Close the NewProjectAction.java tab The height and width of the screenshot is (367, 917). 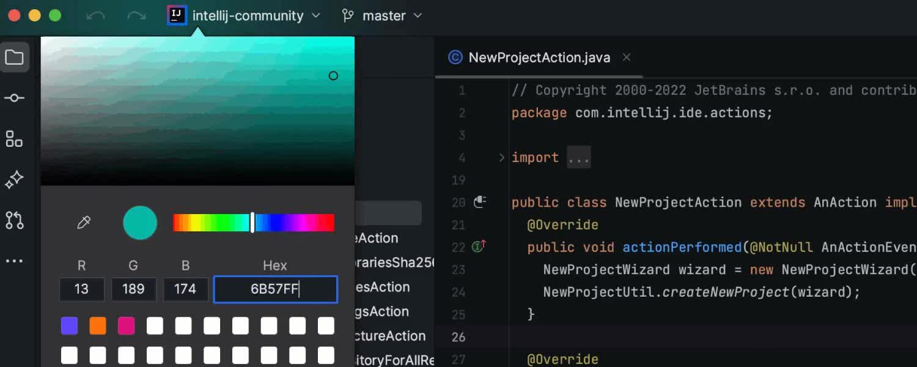[626, 57]
